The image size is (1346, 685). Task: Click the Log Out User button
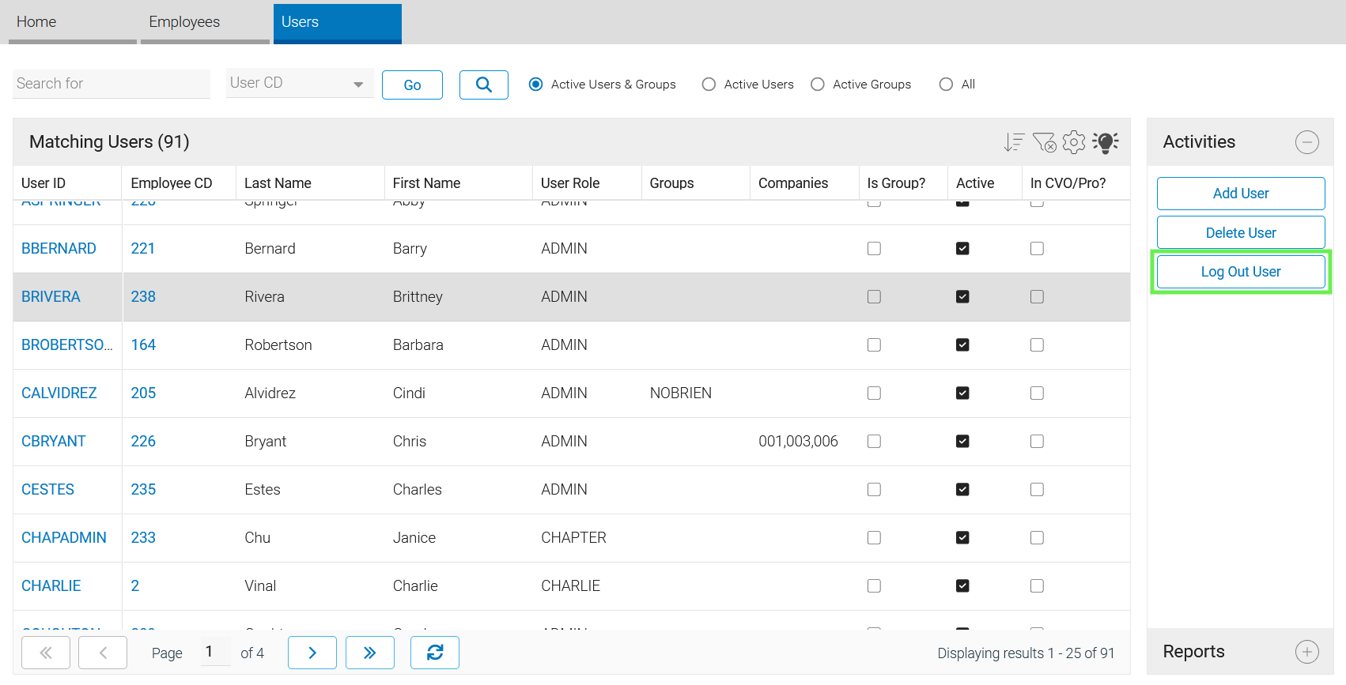tap(1240, 272)
